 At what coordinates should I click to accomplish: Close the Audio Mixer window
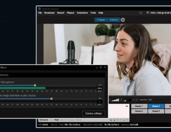point(105,67)
